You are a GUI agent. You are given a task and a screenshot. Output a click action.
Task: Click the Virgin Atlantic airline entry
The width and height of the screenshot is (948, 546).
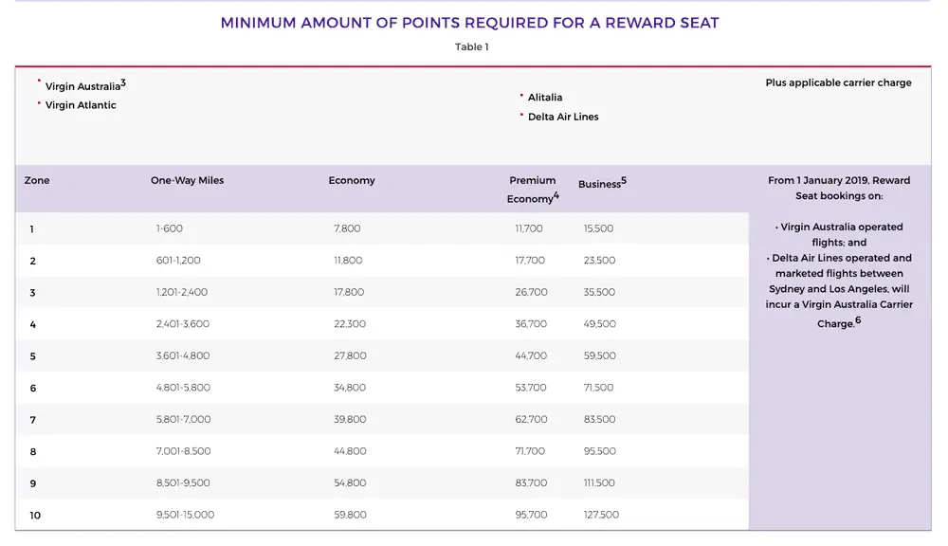point(81,105)
